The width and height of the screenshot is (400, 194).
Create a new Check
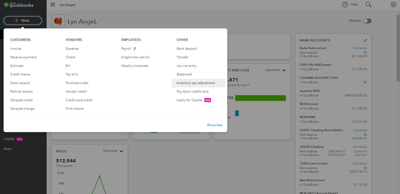tap(71, 57)
